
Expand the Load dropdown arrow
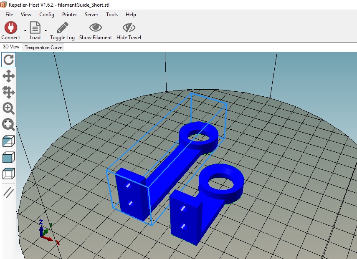pyautogui.click(x=46, y=30)
